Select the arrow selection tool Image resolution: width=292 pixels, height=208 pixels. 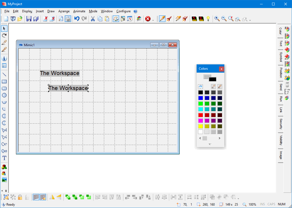4,28
